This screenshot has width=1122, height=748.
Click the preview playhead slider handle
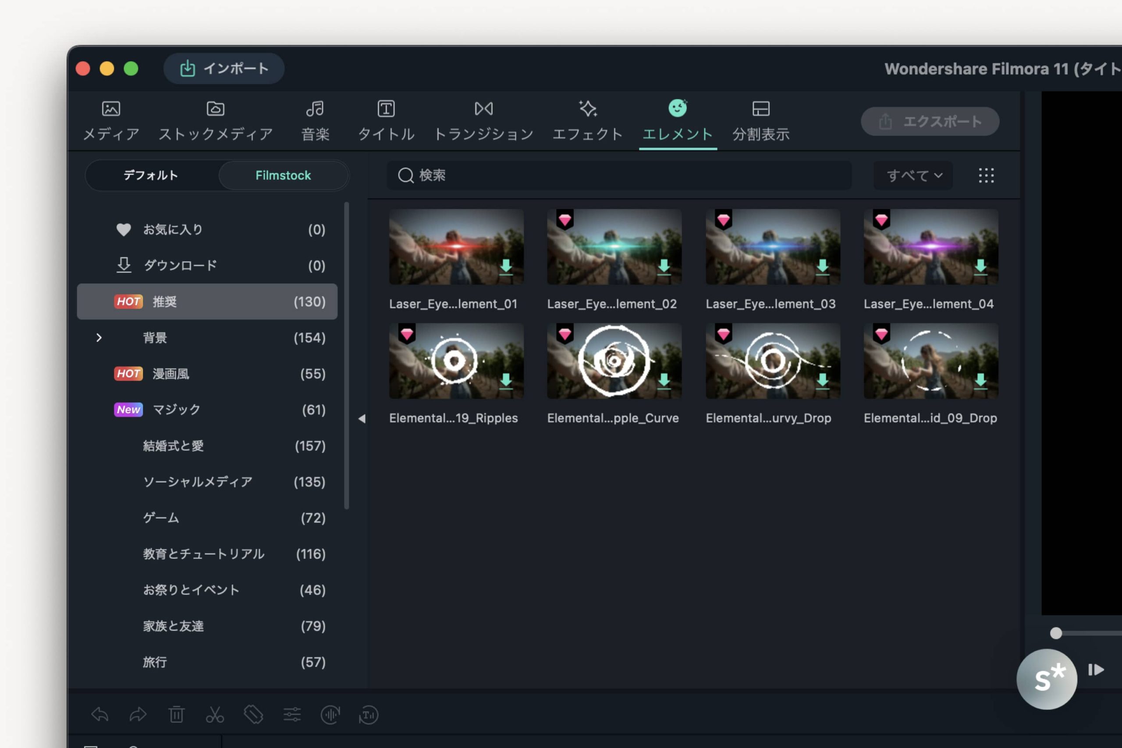click(x=1056, y=633)
